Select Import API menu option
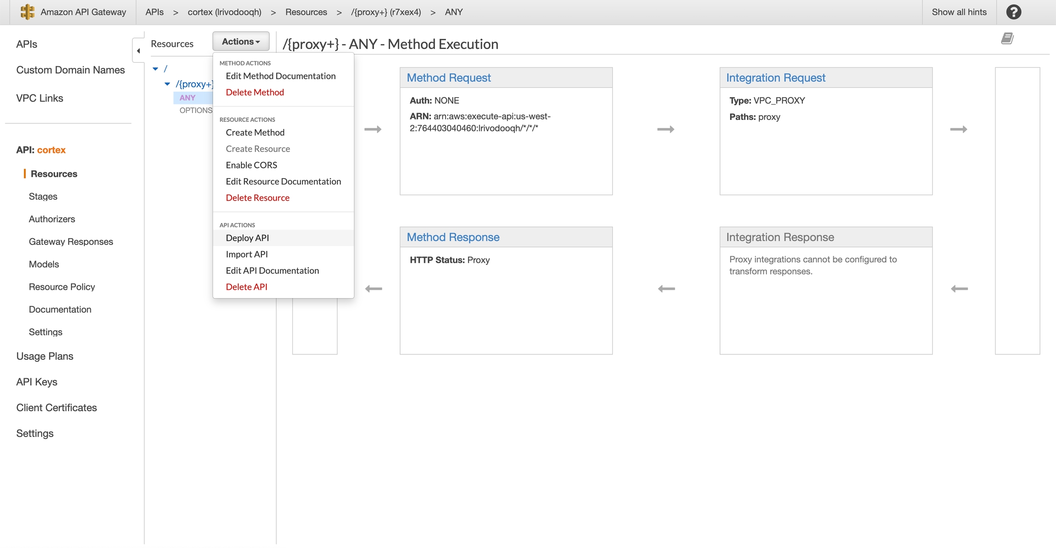This screenshot has width=1056, height=548. tap(247, 254)
